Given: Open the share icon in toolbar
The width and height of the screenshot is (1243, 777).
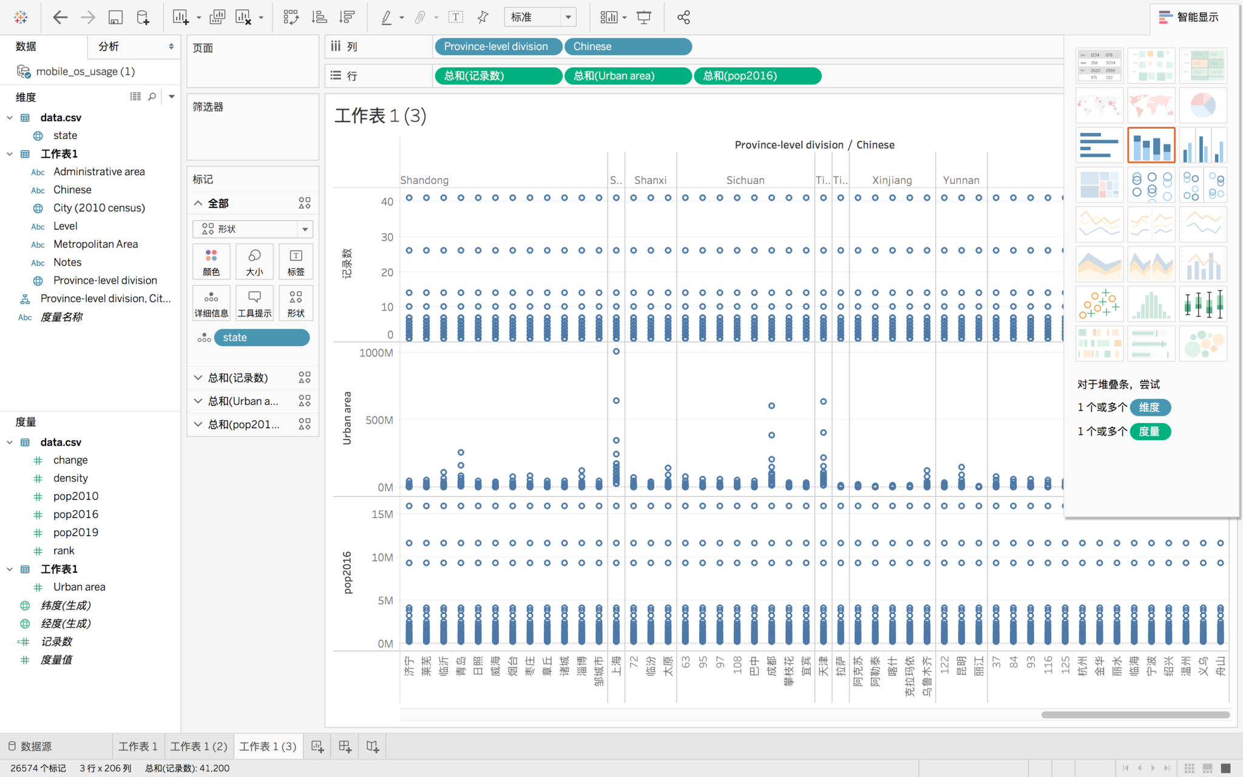Looking at the screenshot, I should pyautogui.click(x=683, y=17).
